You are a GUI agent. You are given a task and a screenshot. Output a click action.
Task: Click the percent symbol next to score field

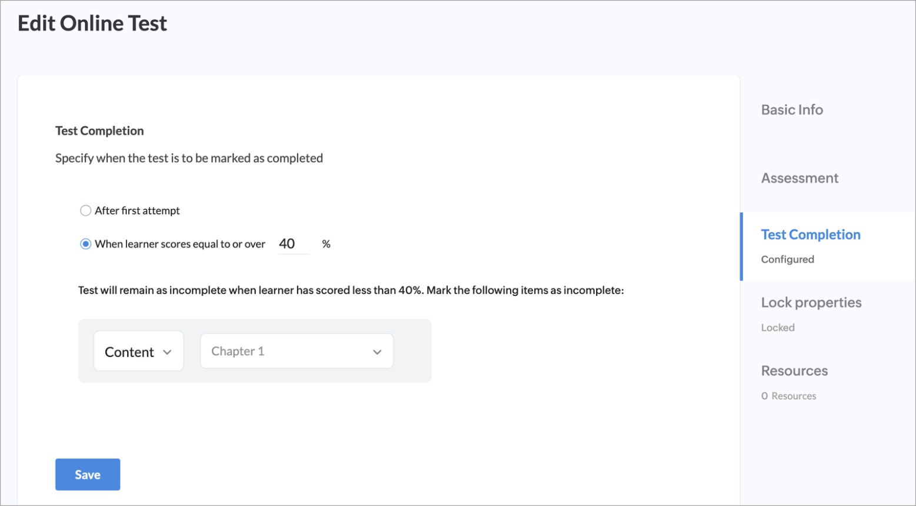(326, 244)
